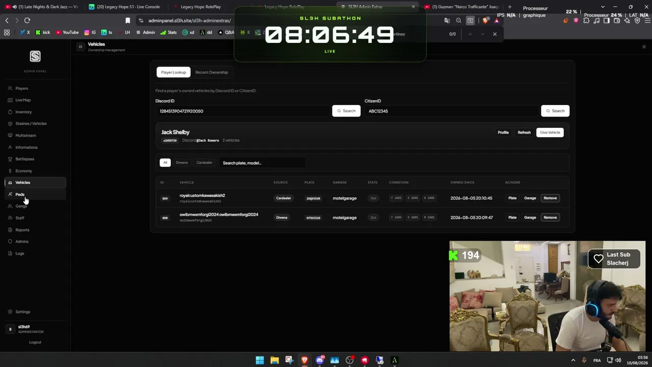The image size is (652, 367).
Task: Remove the owlbmwxmforgi2024 vehicle
Action: pos(550,217)
